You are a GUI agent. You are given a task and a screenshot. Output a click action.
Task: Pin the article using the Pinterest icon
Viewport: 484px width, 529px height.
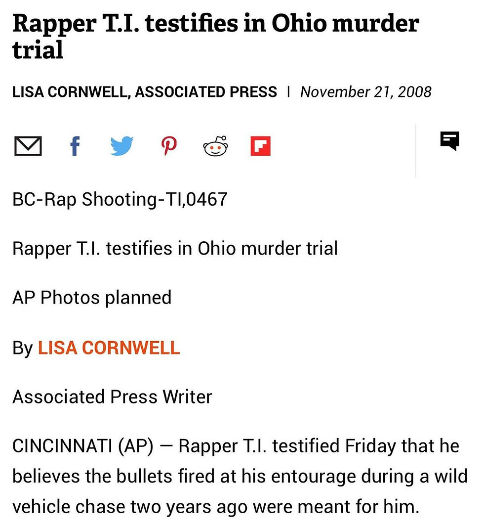169,147
